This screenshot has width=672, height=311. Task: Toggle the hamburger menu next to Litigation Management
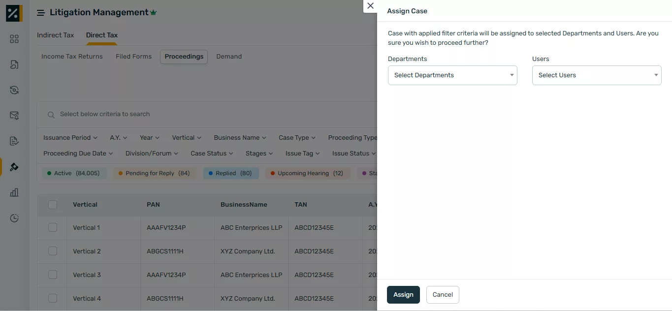[x=41, y=13]
